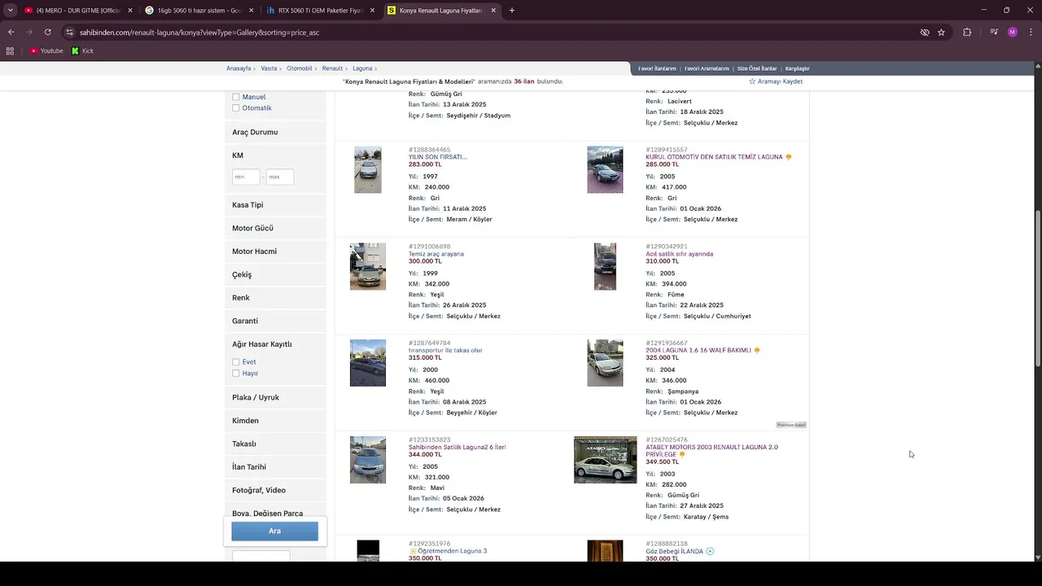This screenshot has width=1042, height=586.
Task: Go to Otomobil breadcrumb
Action: (x=300, y=68)
